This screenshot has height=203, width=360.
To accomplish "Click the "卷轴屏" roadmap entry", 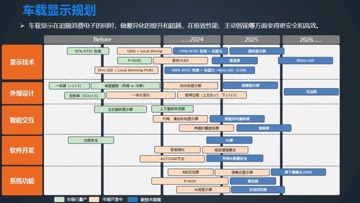I will pos(264,128).
